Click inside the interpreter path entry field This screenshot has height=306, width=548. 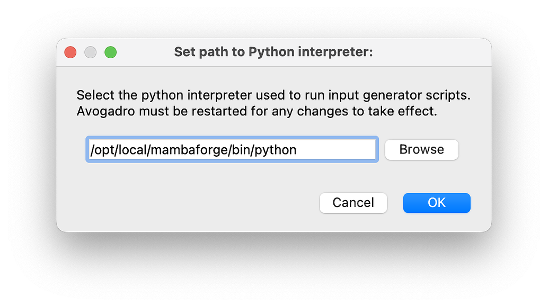[x=232, y=150]
